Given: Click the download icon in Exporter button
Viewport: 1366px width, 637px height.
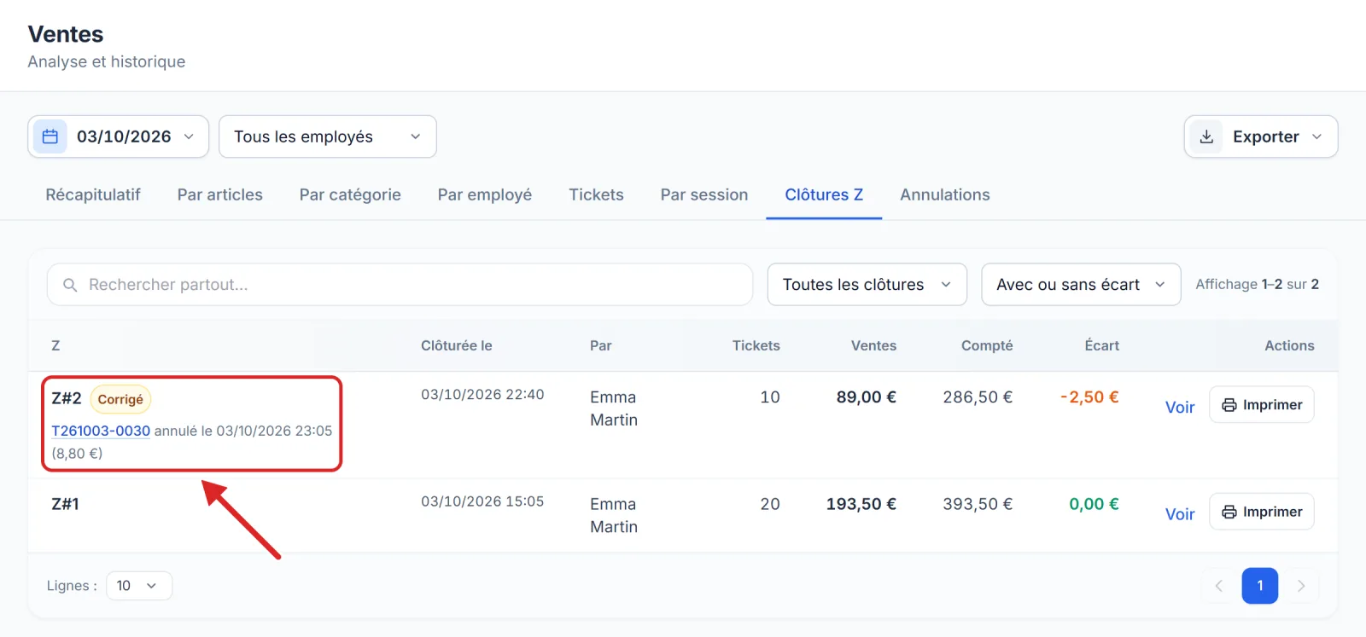Looking at the screenshot, I should coord(1206,136).
